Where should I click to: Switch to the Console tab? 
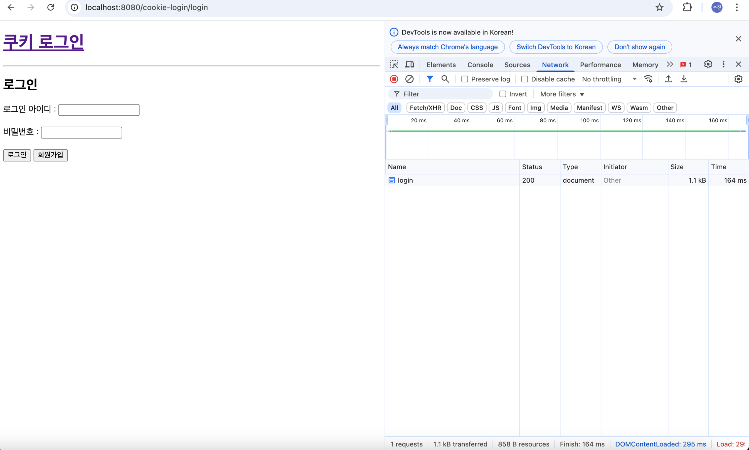pyautogui.click(x=480, y=64)
